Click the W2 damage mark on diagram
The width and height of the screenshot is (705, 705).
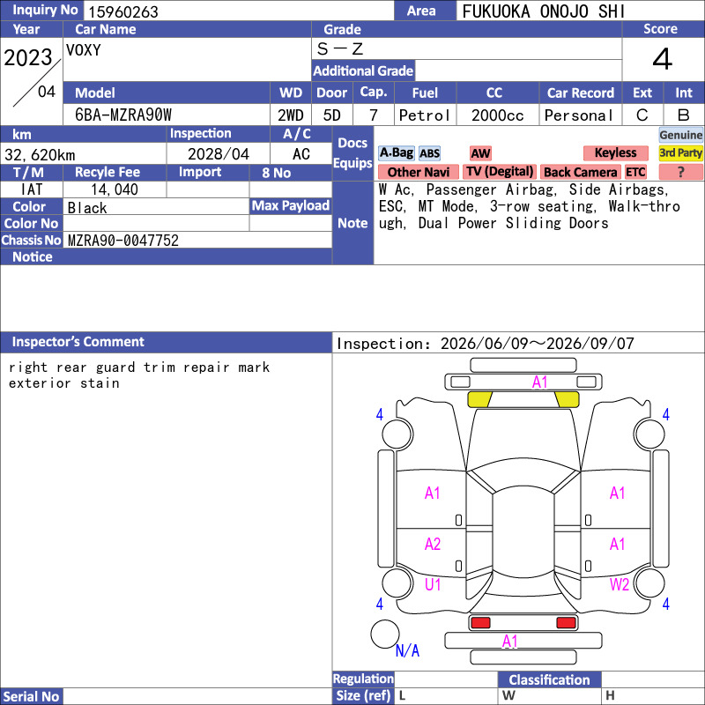point(620,584)
